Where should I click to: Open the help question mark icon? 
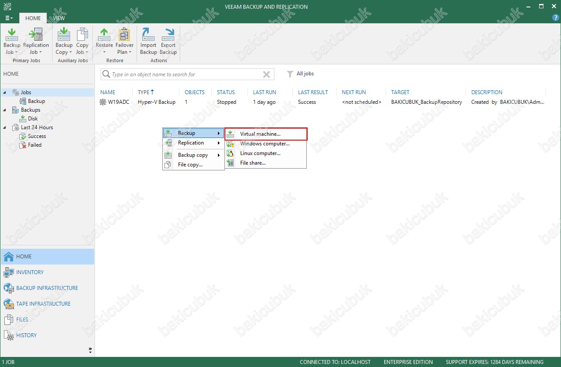[x=556, y=18]
